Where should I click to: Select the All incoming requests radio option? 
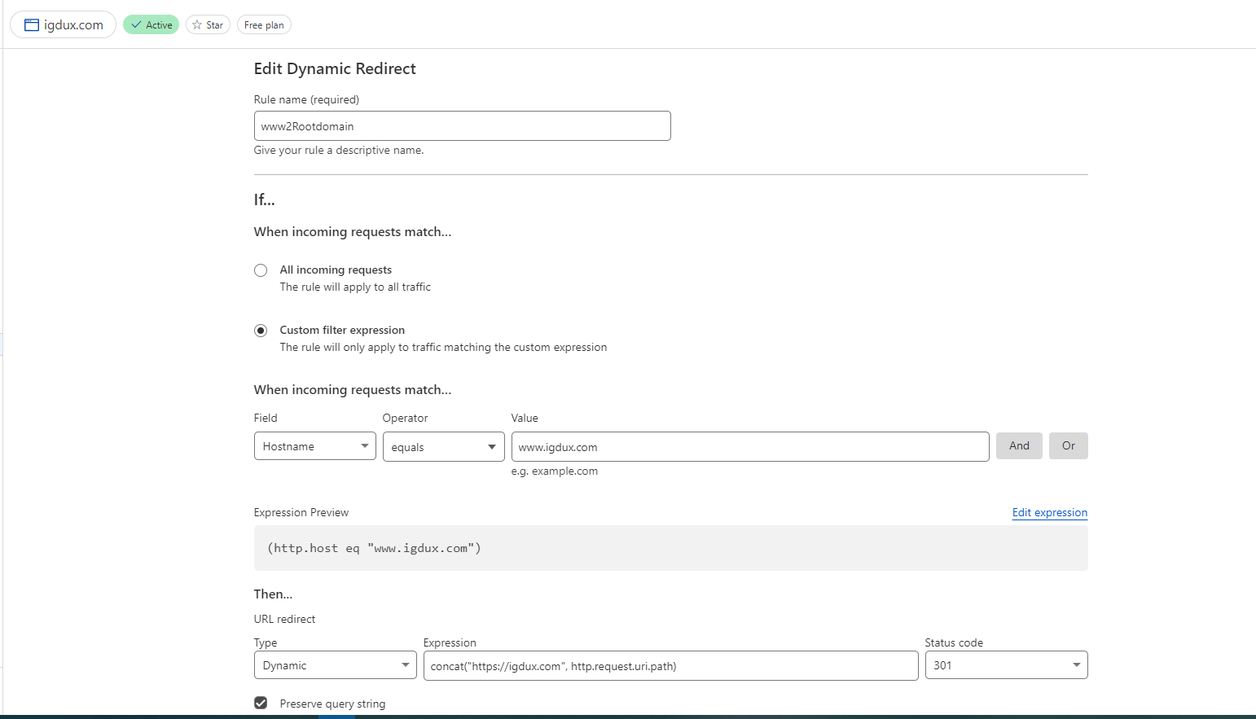[x=261, y=270]
